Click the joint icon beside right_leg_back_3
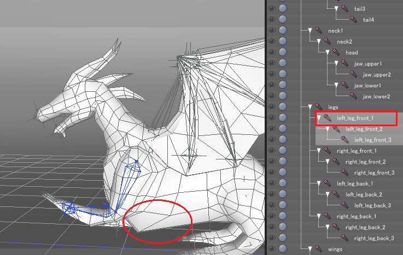The width and height of the screenshot is (403, 255). tap(345, 238)
